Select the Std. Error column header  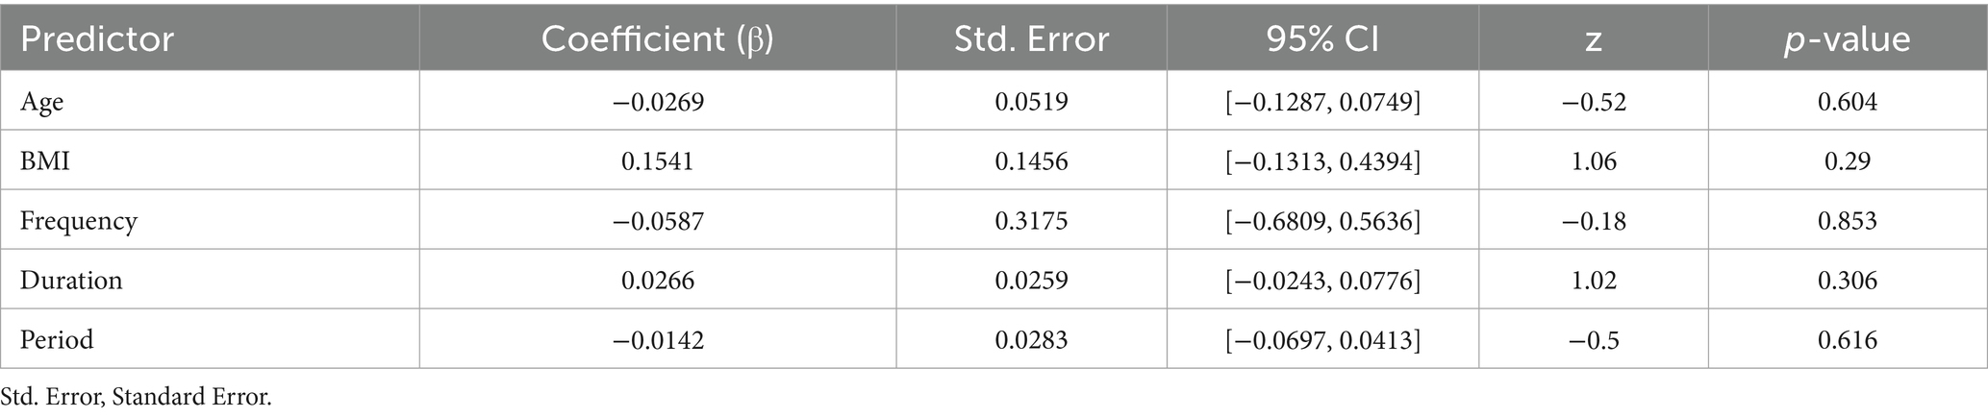click(x=1031, y=39)
